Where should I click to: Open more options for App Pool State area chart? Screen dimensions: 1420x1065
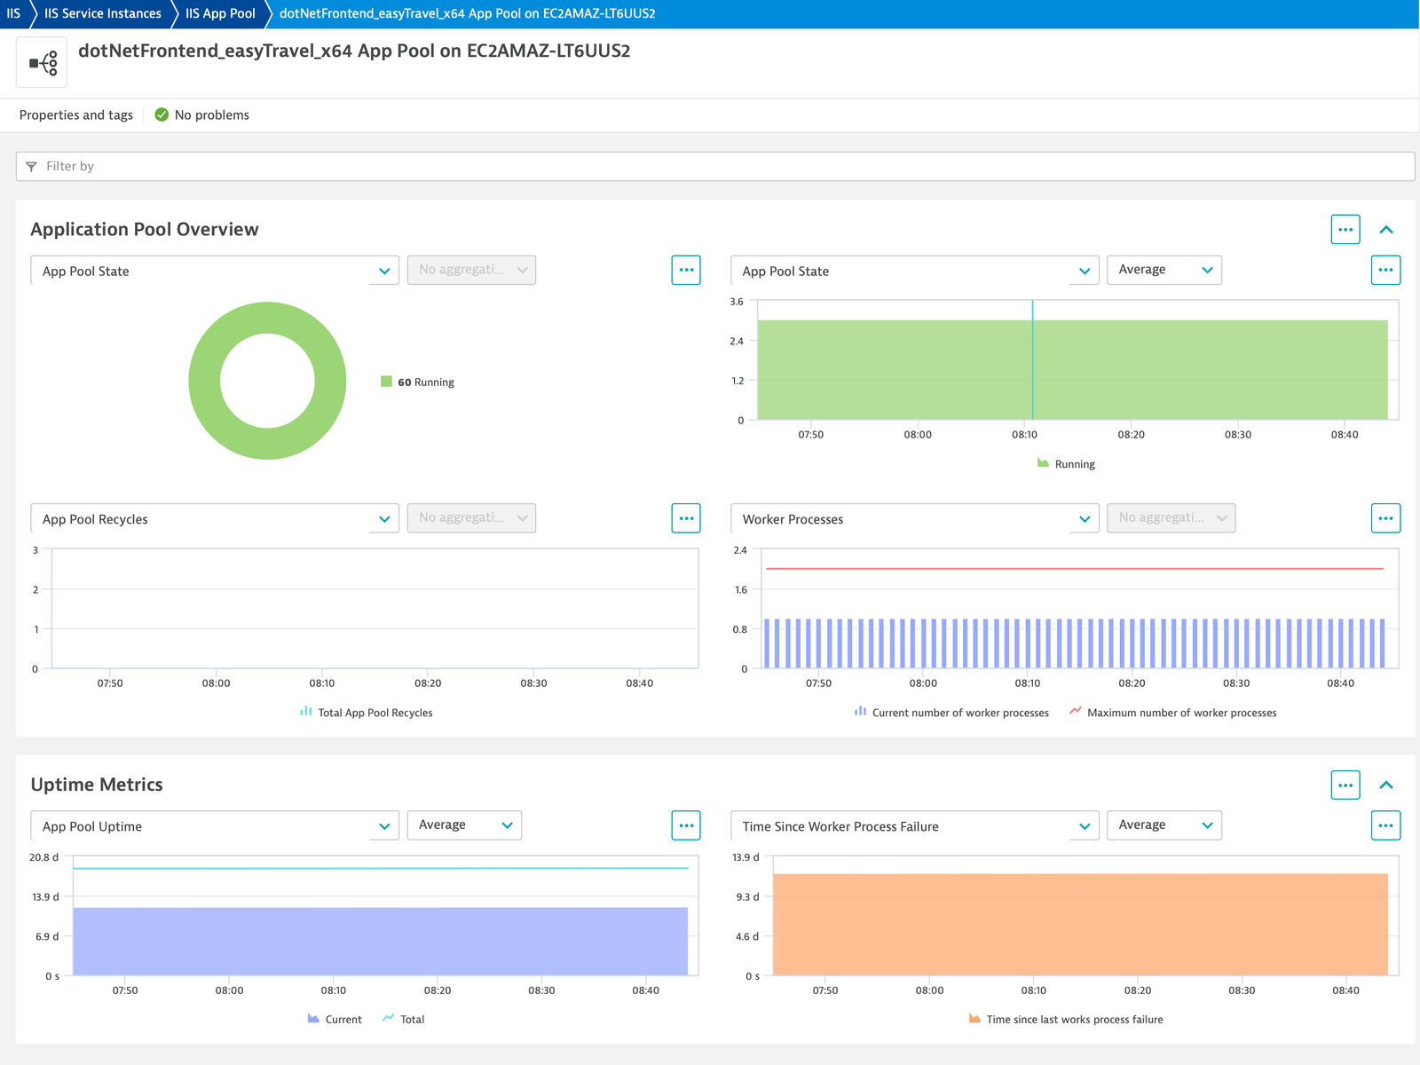[1385, 270]
